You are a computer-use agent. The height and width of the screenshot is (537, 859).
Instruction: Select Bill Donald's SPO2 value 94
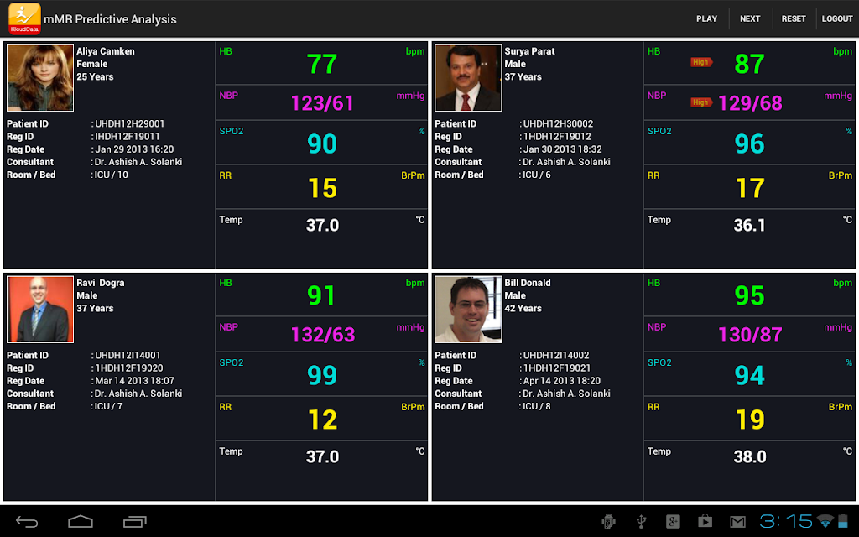(749, 375)
